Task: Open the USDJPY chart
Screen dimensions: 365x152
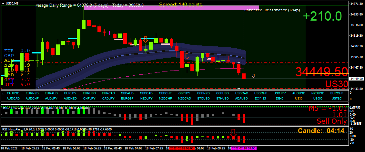Action: click(280, 93)
